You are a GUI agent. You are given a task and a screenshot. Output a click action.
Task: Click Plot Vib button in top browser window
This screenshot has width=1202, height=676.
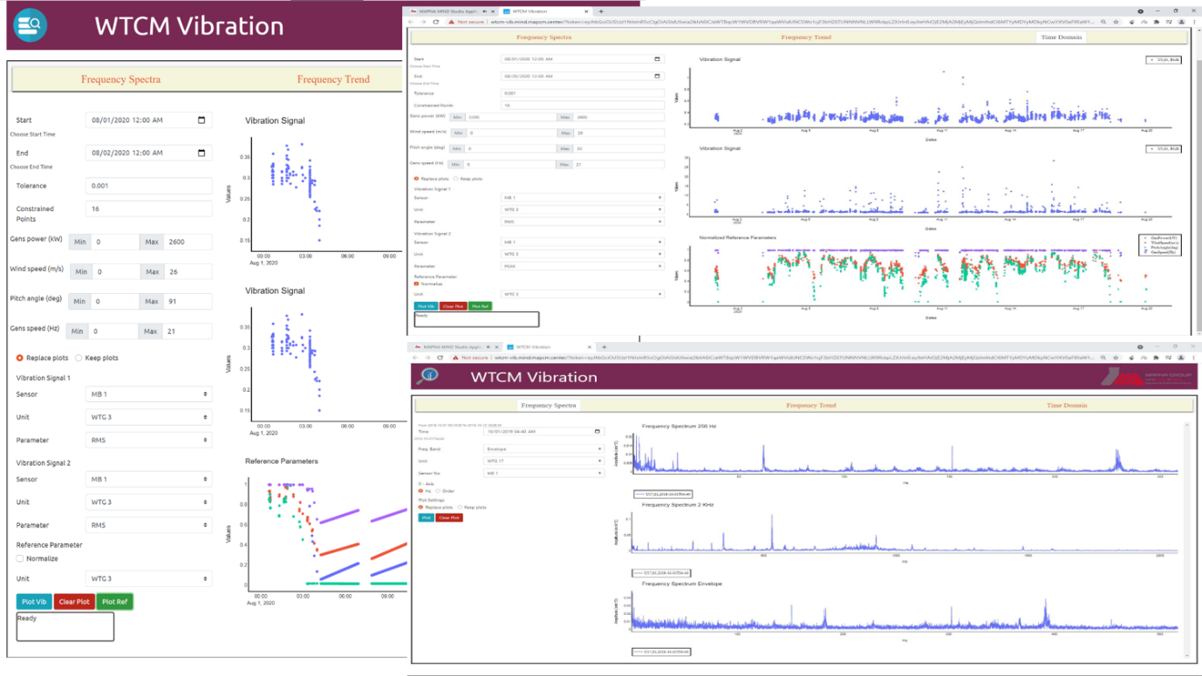click(426, 306)
